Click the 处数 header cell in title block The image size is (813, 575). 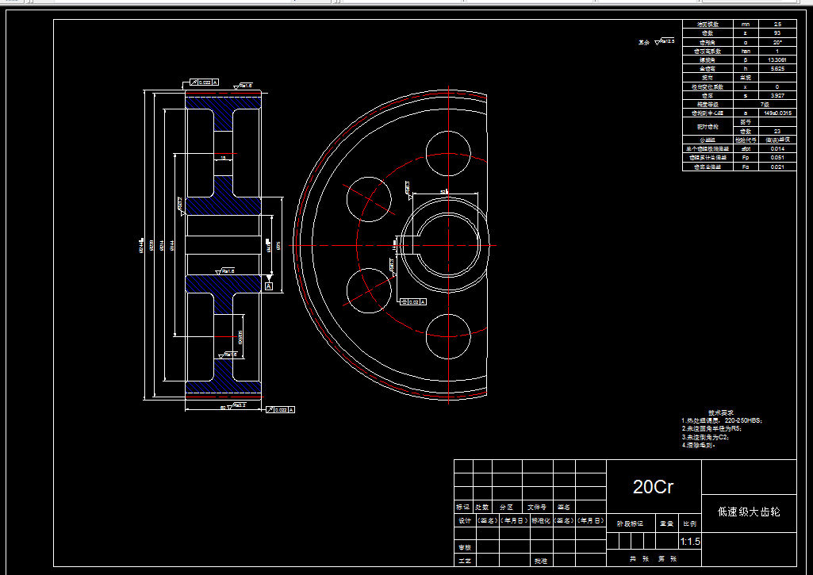point(482,507)
